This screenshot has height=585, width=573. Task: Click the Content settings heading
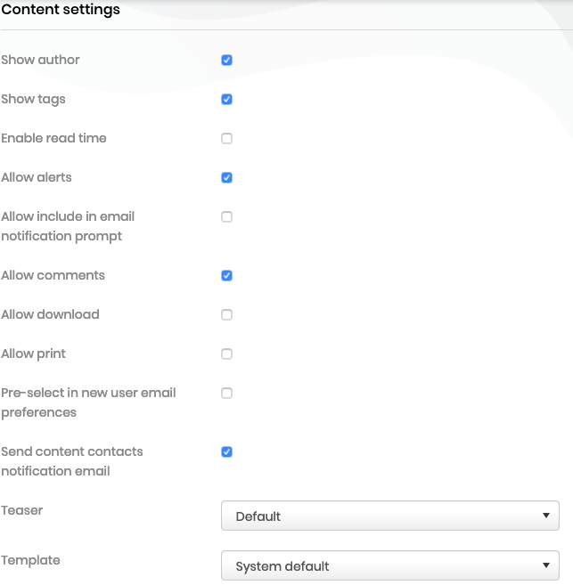tap(61, 11)
